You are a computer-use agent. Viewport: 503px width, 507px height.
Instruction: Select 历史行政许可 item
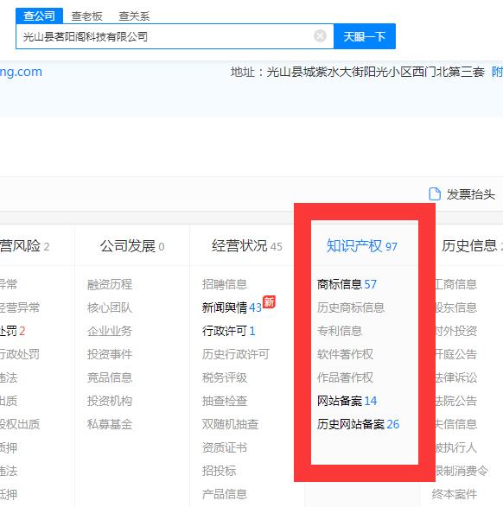[236, 354]
